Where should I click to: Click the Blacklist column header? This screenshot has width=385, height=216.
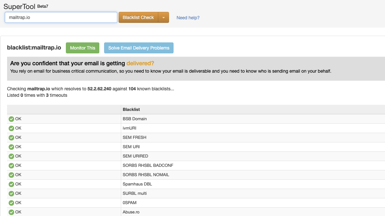131,110
